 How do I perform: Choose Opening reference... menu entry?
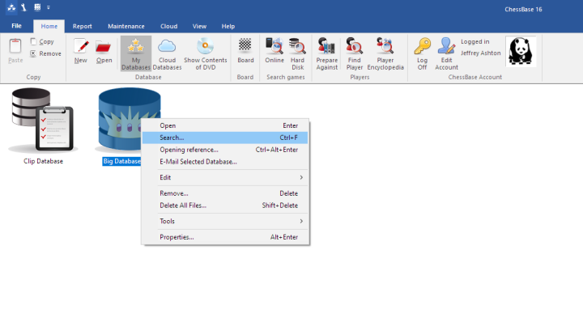pyautogui.click(x=225, y=150)
